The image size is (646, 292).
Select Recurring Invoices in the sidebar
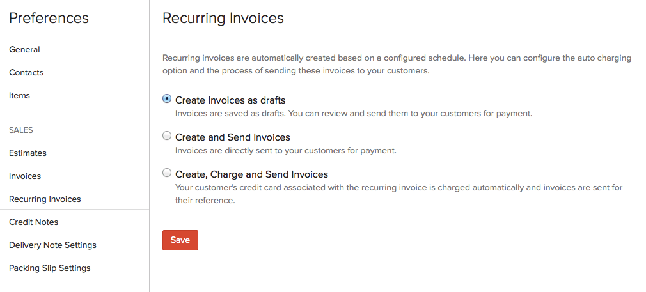(45, 199)
